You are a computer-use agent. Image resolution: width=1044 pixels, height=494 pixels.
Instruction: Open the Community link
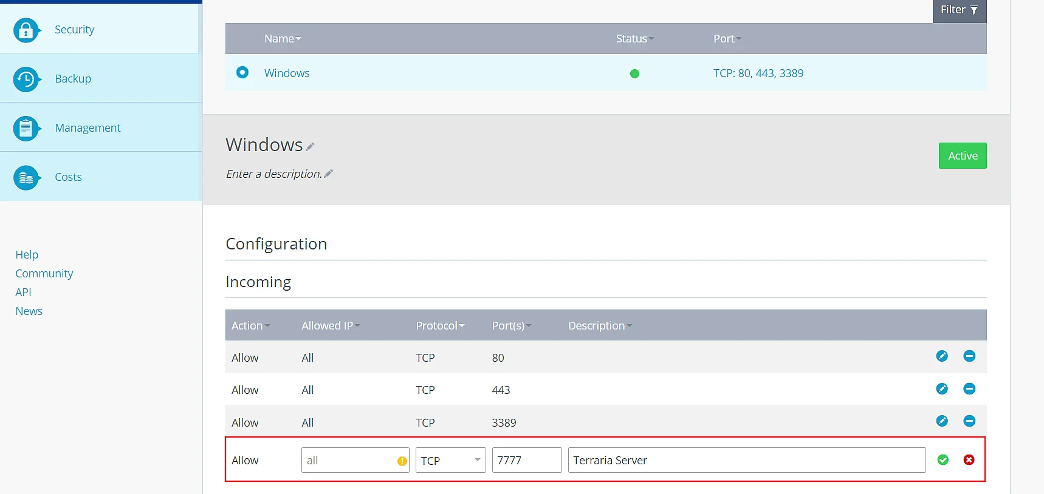pyautogui.click(x=44, y=273)
